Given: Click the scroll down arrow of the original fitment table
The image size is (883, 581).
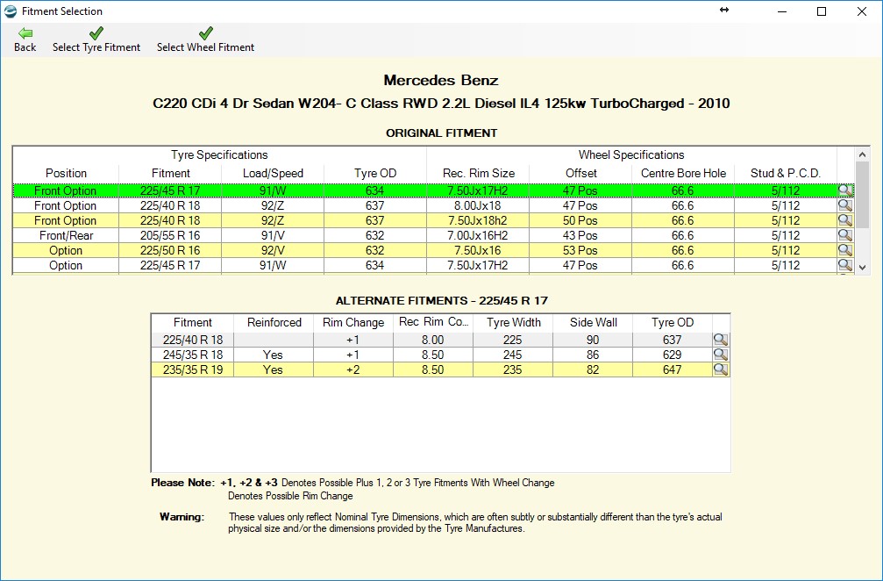Looking at the screenshot, I should coord(862,268).
